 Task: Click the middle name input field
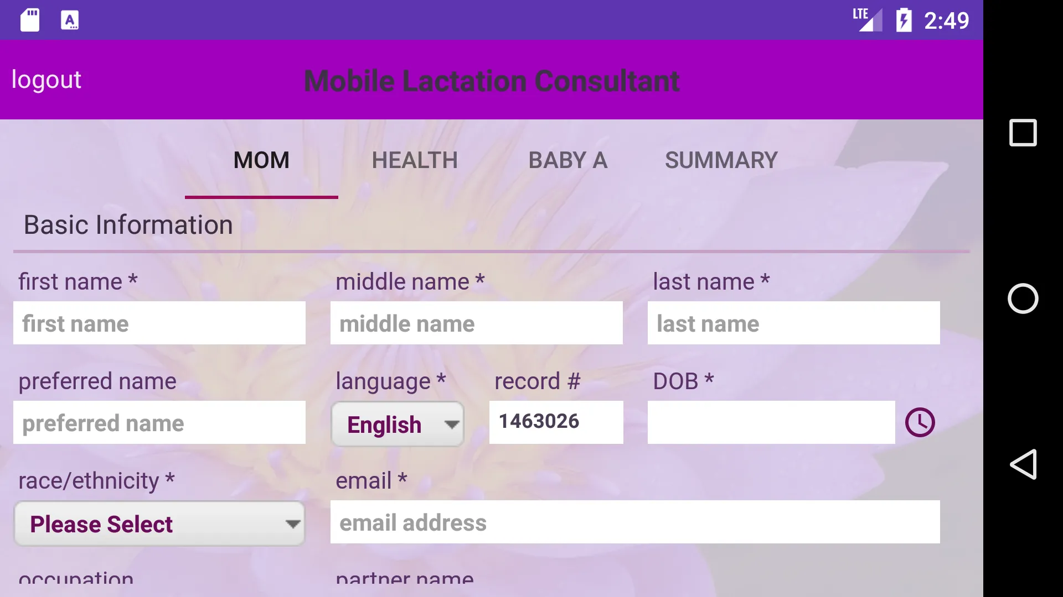click(x=476, y=323)
